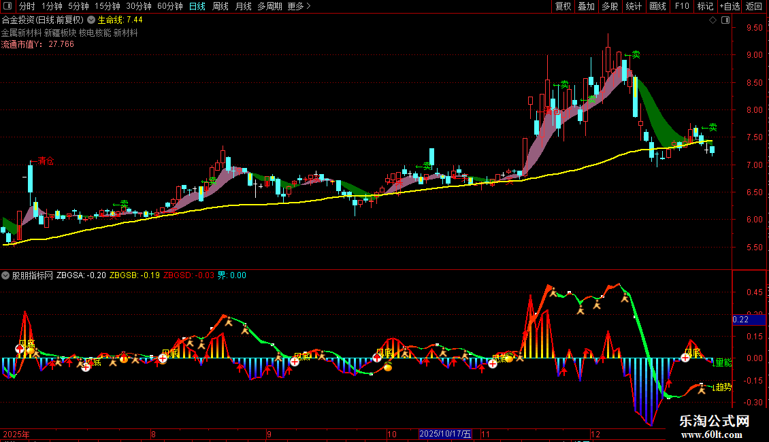The image size is (769, 442).
Task: Click the 合金投资(日线.前复权) stock title
Action: coord(43,20)
